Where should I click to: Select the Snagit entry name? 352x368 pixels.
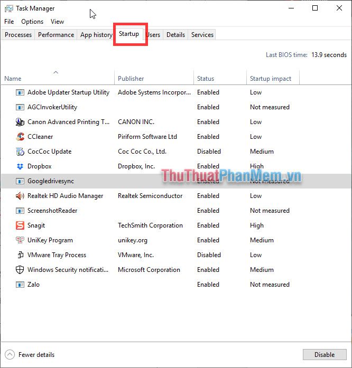click(36, 225)
